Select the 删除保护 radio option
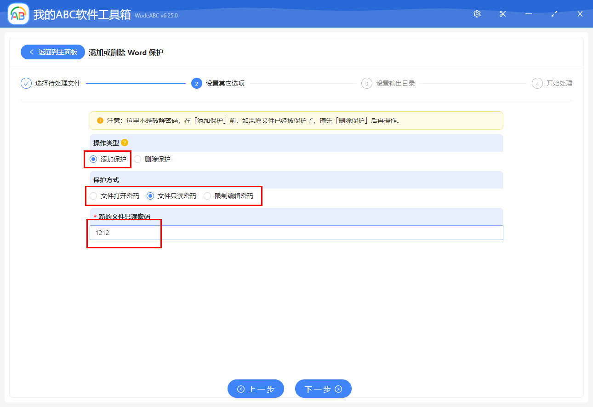This screenshot has height=407, width=593. tap(137, 159)
